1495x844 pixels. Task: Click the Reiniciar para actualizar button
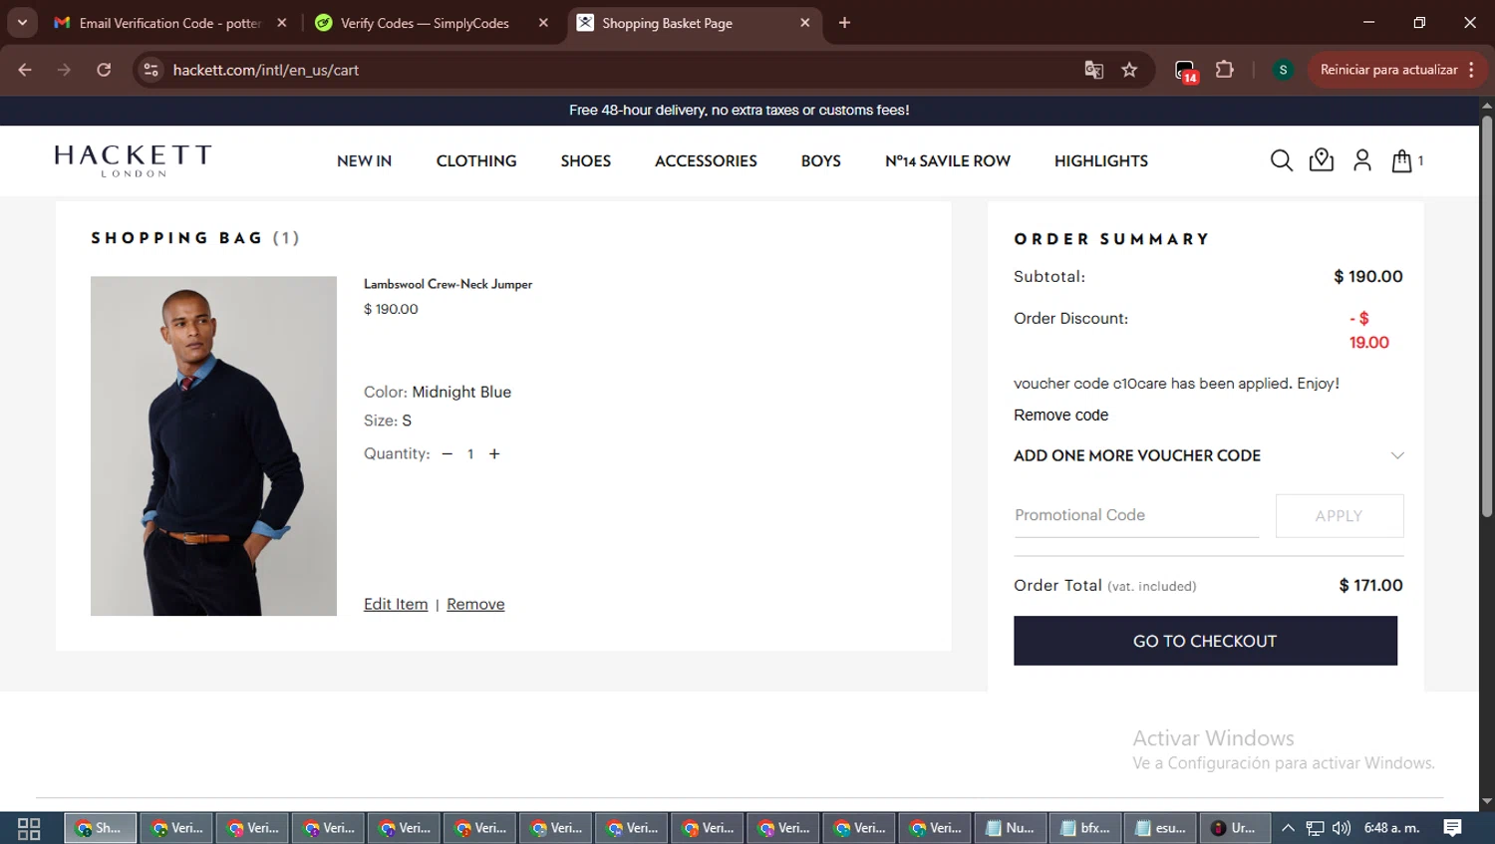(x=1388, y=70)
